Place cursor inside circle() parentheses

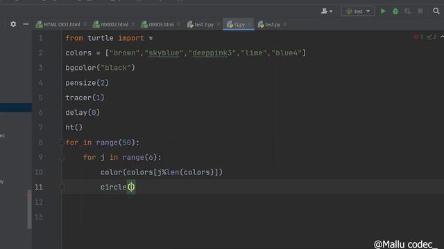tap(131, 187)
